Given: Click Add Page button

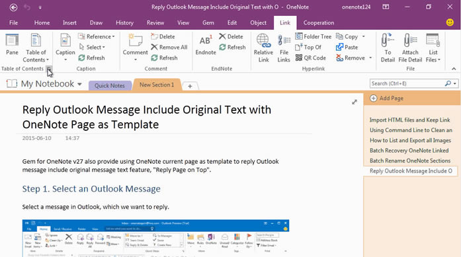Looking at the screenshot, I should tap(387, 98).
